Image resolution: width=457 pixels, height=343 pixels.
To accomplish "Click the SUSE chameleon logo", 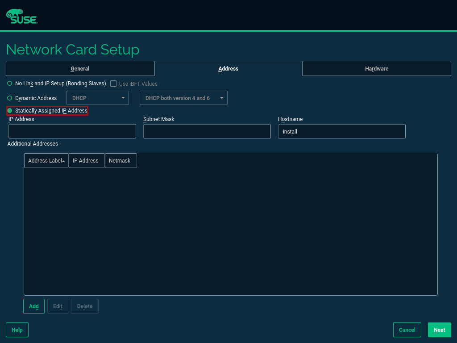I will click(21, 17).
